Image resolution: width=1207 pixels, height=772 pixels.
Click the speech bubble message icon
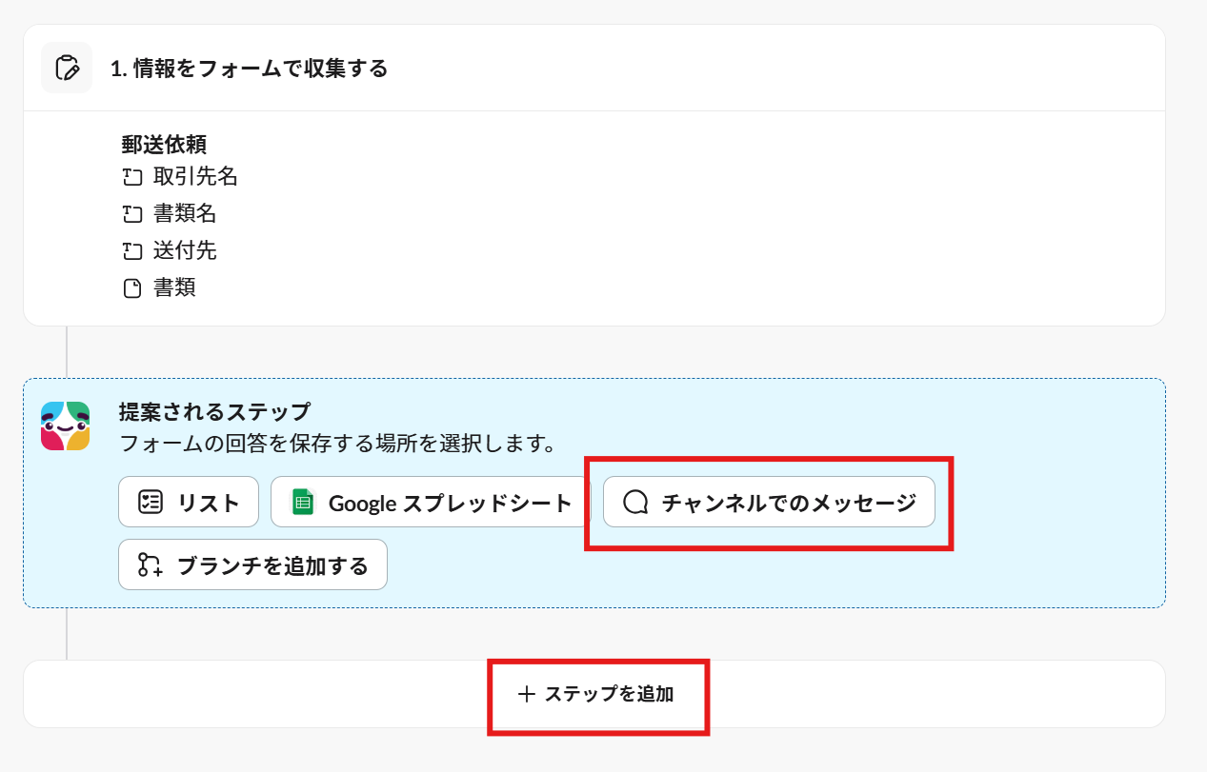tap(635, 502)
